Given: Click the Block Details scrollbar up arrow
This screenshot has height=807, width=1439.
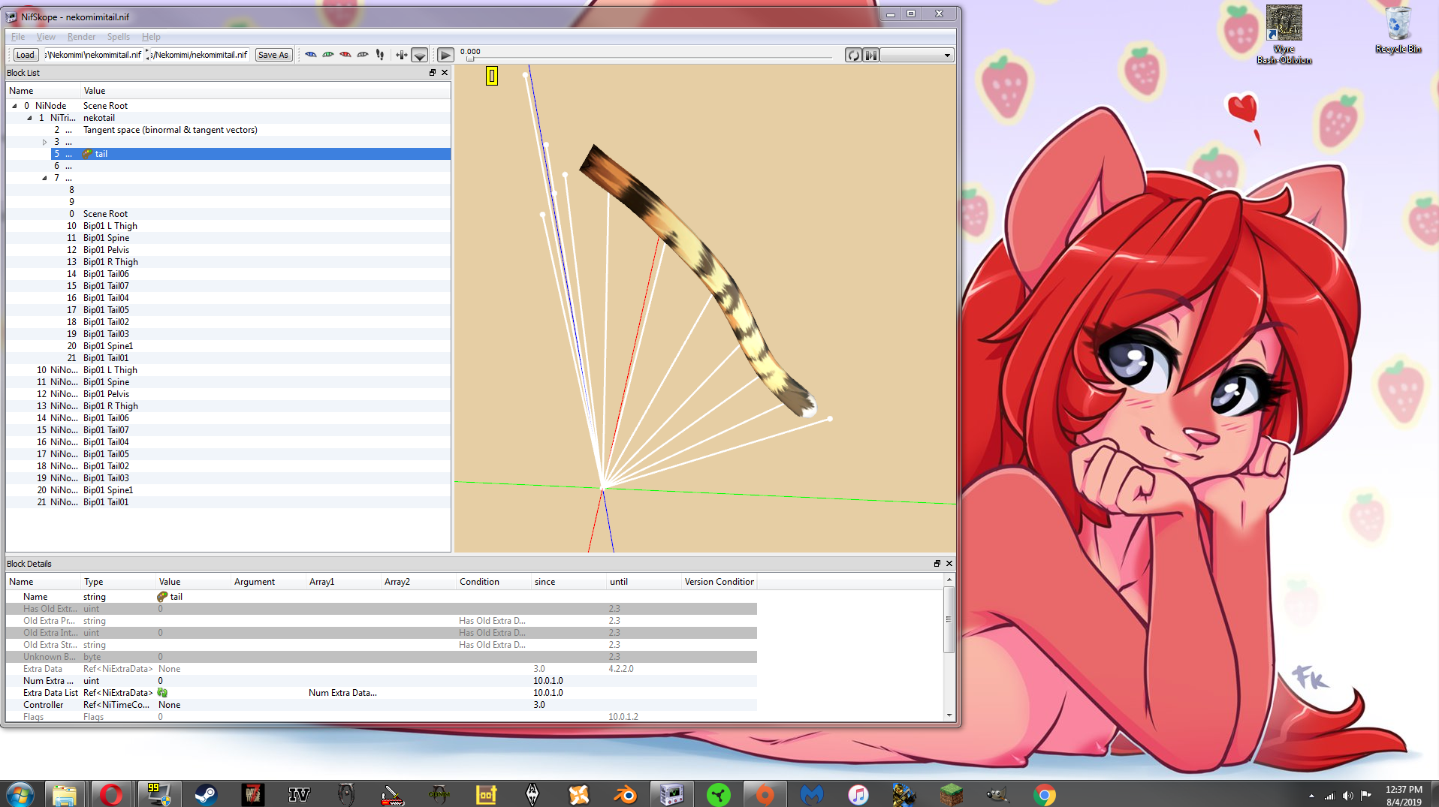Looking at the screenshot, I should [x=949, y=580].
